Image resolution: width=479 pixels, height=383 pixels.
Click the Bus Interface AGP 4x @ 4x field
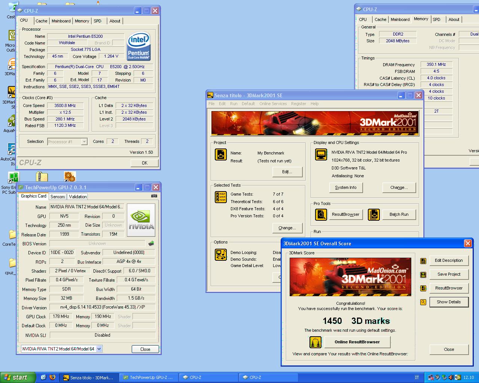pyautogui.click(x=129, y=261)
